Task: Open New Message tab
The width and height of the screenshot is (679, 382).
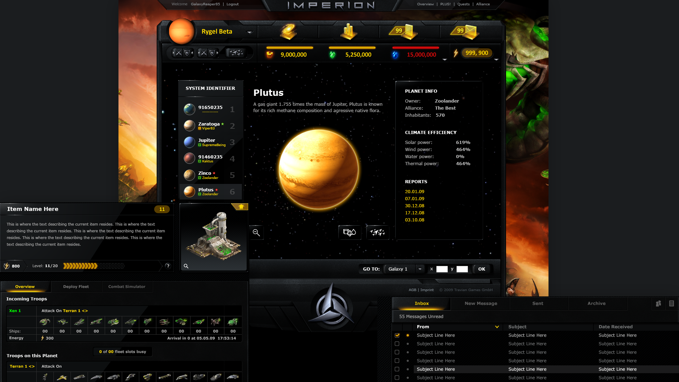Action: [x=481, y=303]
